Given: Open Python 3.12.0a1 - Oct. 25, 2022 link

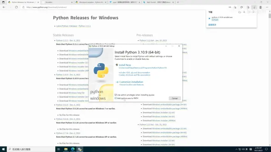Looking at the screenshot, I should (x=153, y=125).
